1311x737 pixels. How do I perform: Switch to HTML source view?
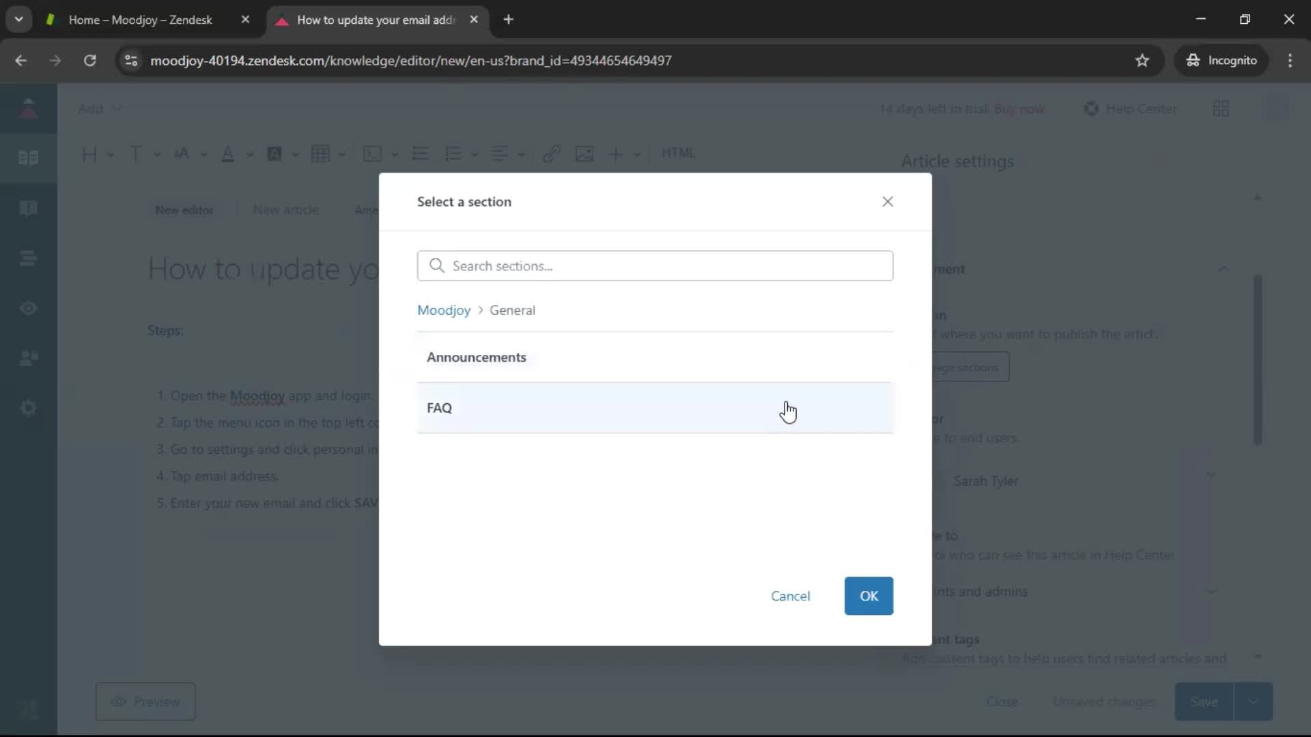[678, 153]
